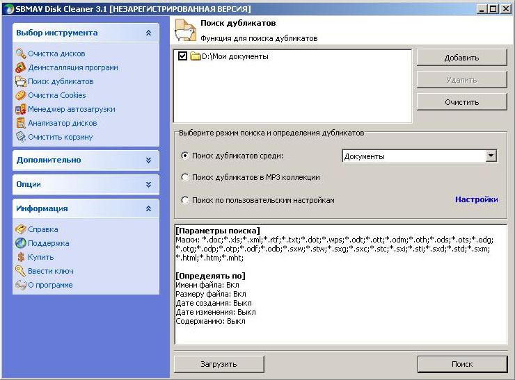Click the Поддержка globe icon
The image size is (515, 380).
pos(21,243)
